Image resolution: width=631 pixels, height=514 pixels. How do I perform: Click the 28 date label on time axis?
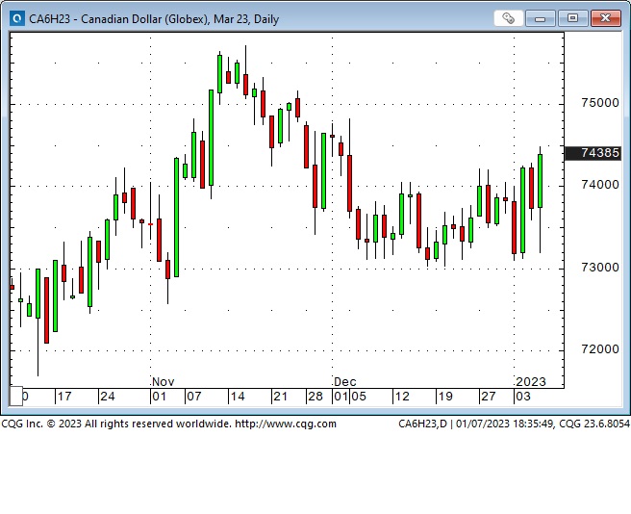(x=315, y=397)
